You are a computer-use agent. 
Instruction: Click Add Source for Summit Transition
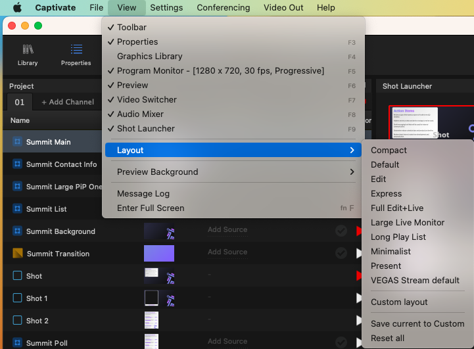coord(227,252)
